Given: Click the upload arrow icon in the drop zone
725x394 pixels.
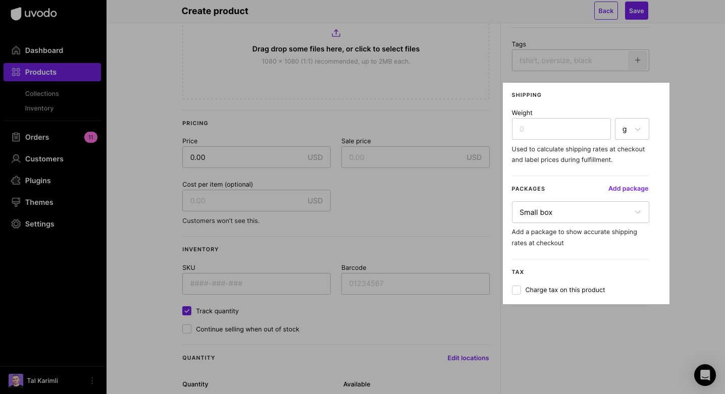Looking at the screenshot, I should point(336,33).
